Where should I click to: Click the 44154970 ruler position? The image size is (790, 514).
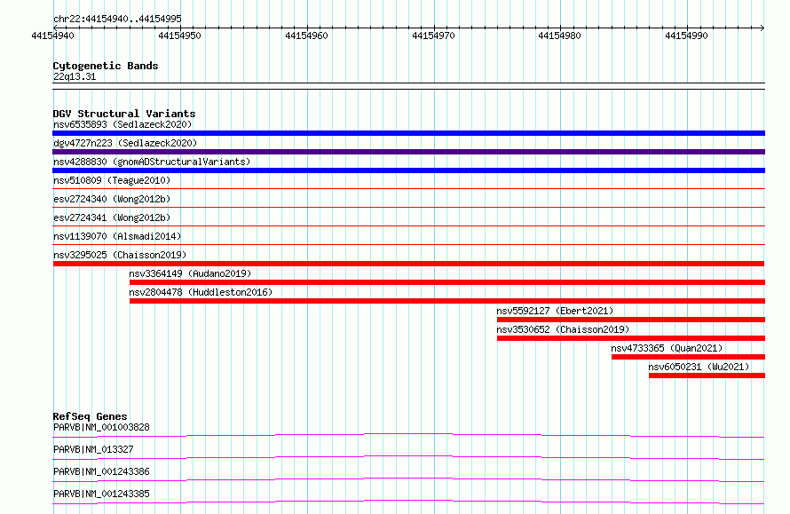pos(433,36)
